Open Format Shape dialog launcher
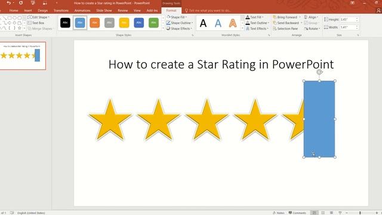 (192, 35)
